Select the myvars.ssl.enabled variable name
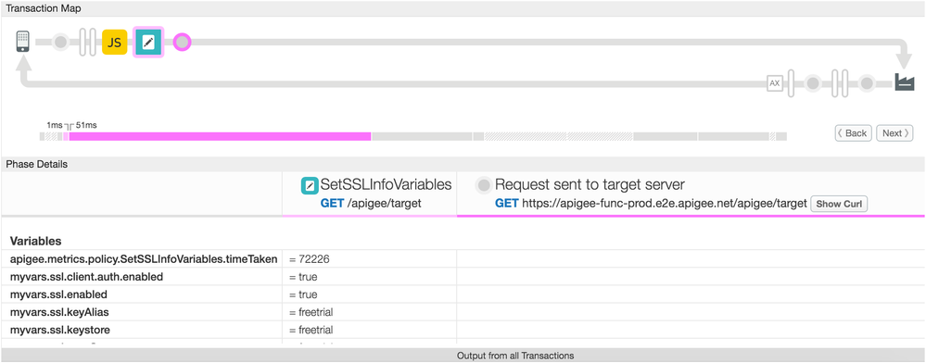This screenshot has width=926, height=363. coord(58,294)
